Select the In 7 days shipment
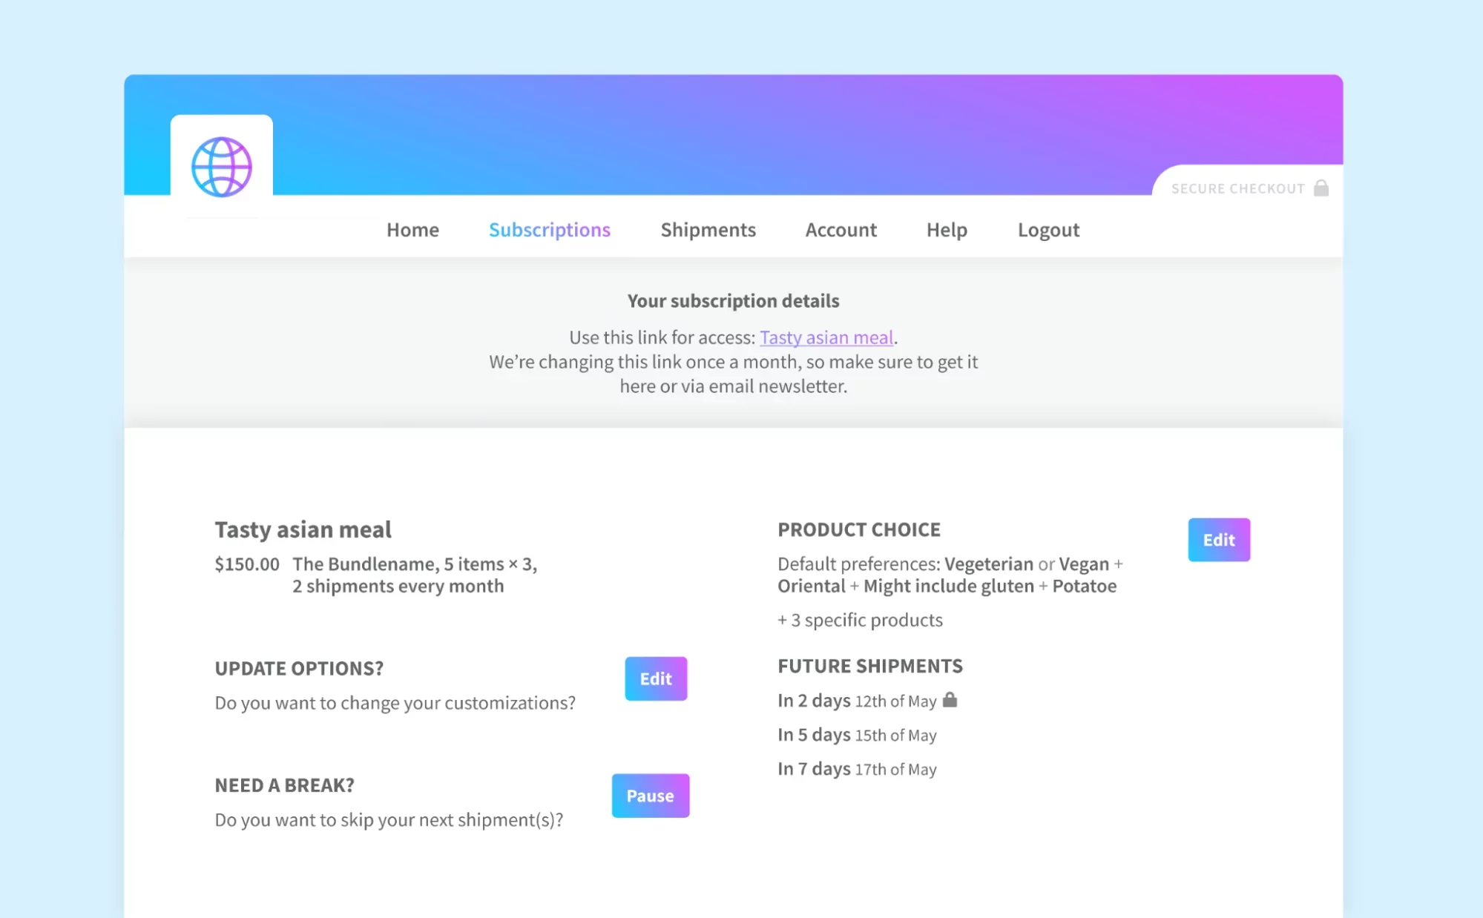The image size is (1483, 918). coord(856,769)
